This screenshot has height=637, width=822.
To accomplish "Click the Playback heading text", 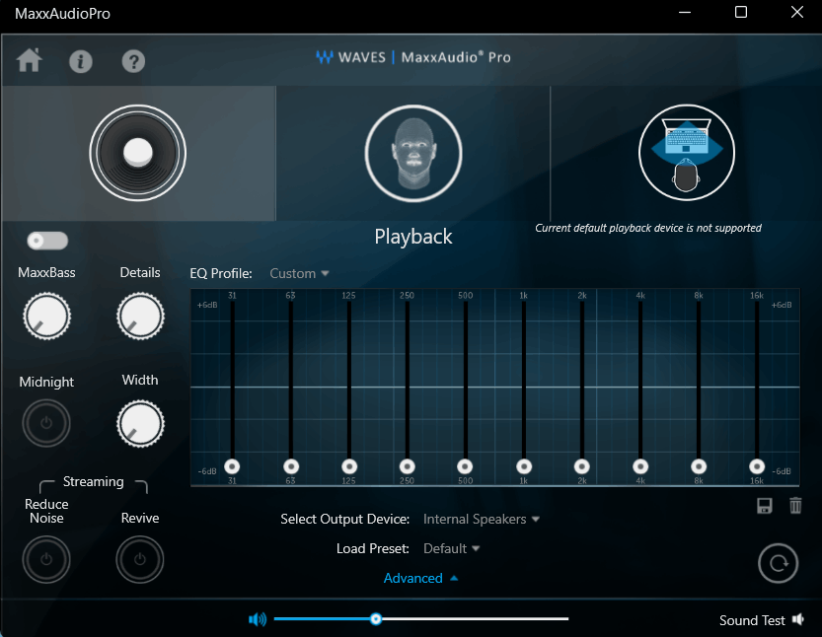I will [x=413, y=237].
